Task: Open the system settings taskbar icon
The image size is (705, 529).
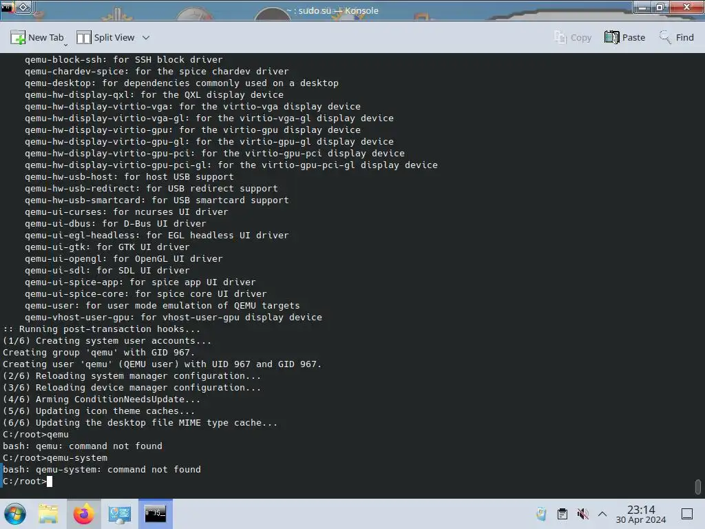Action: 120,514
